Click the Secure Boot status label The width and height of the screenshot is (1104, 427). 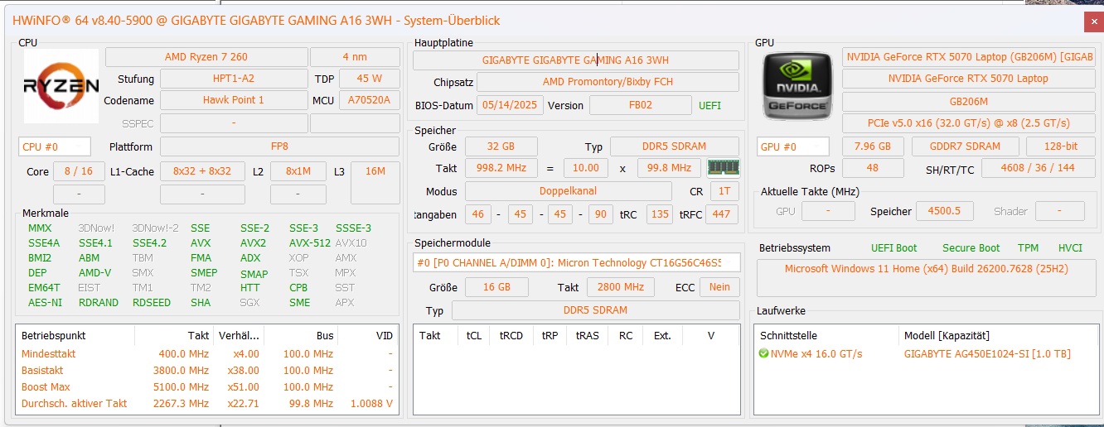(971, 248)
